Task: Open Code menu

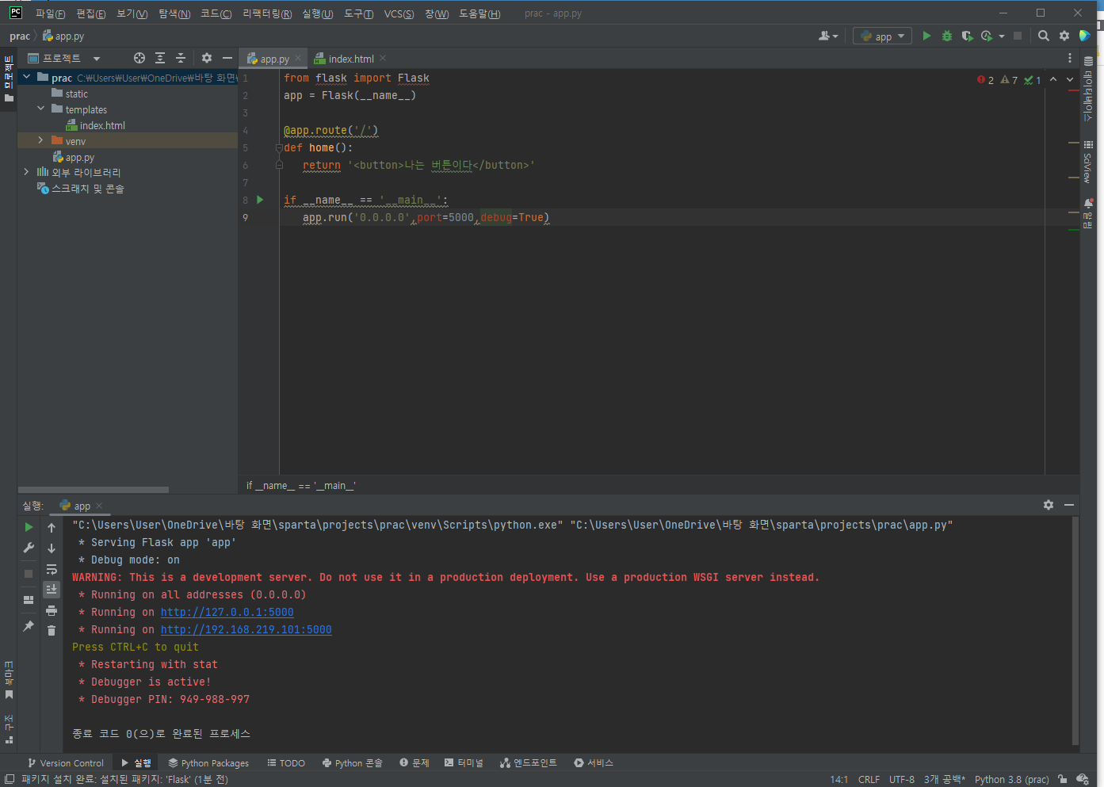Action: point(216,13)
